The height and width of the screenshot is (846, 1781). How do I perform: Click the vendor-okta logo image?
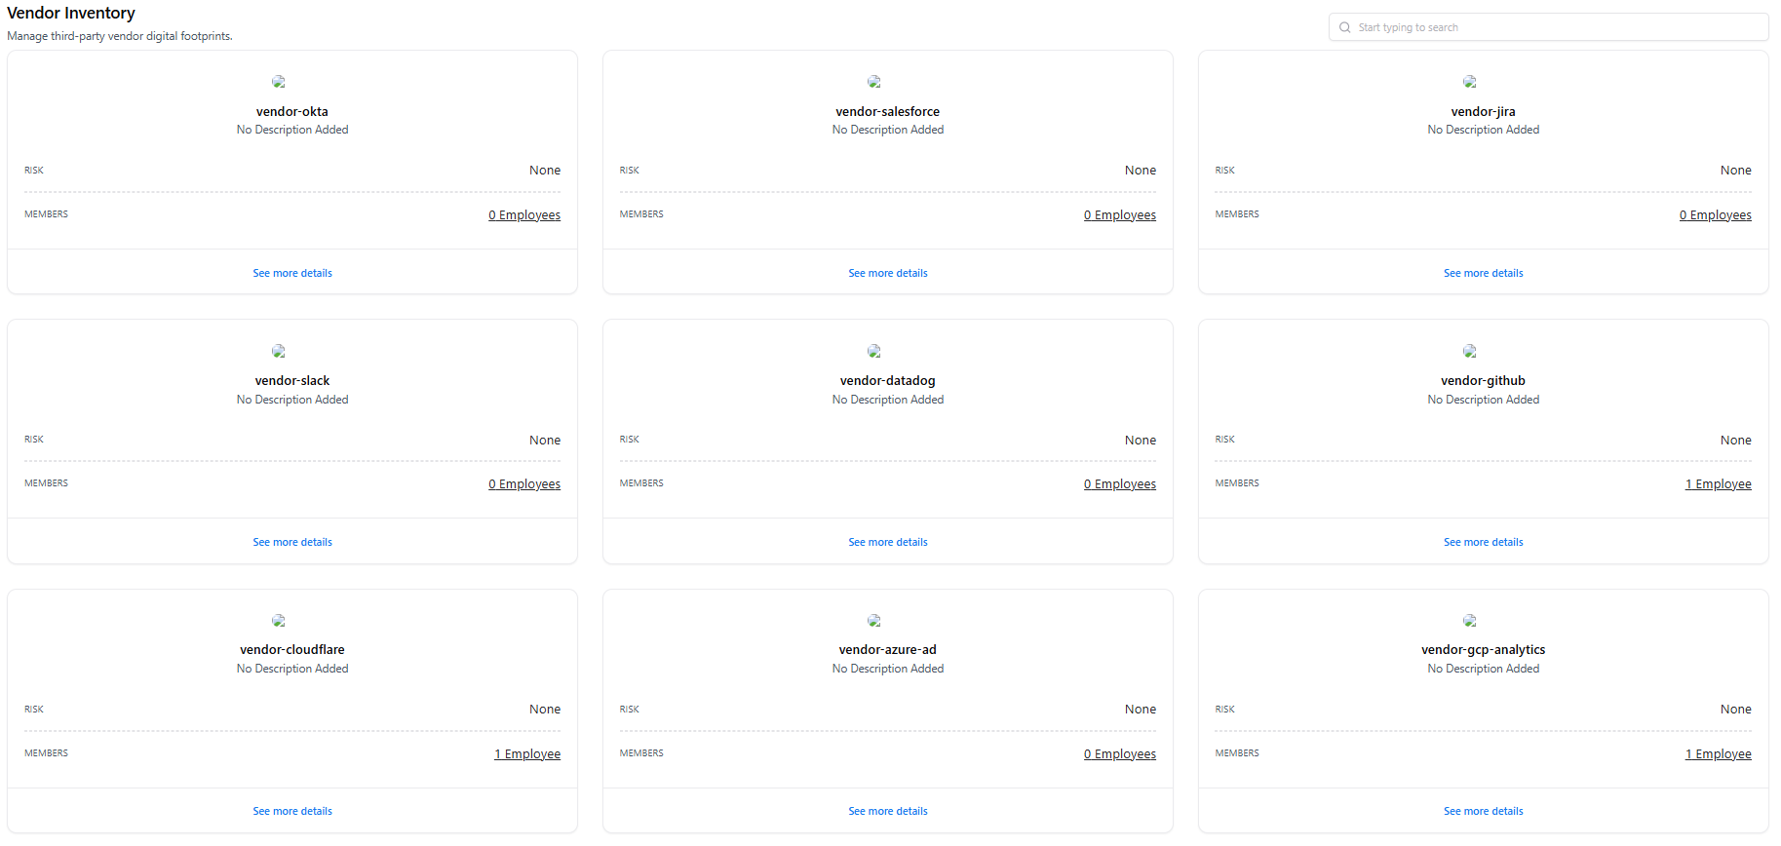click(x=279, y=82)
